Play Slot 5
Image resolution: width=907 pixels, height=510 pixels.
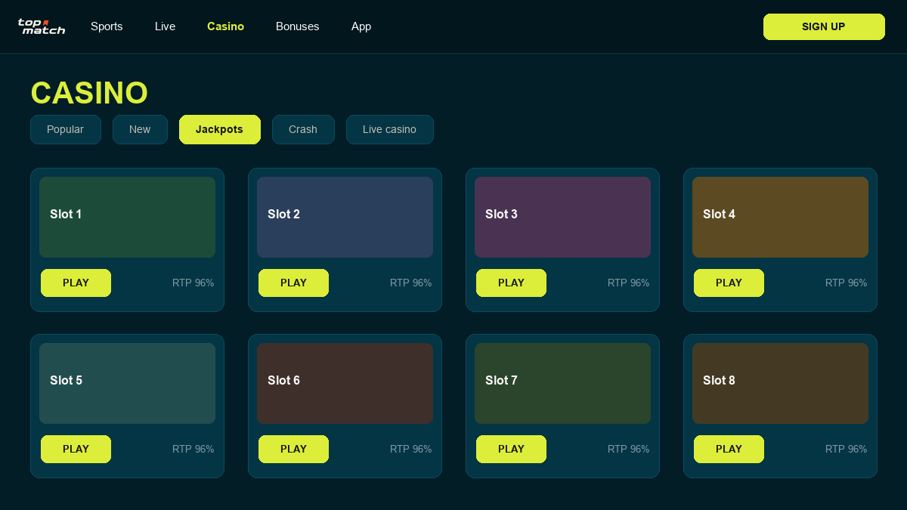[76, 449]
